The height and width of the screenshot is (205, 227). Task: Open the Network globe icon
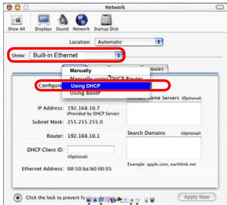coord(81,23)
